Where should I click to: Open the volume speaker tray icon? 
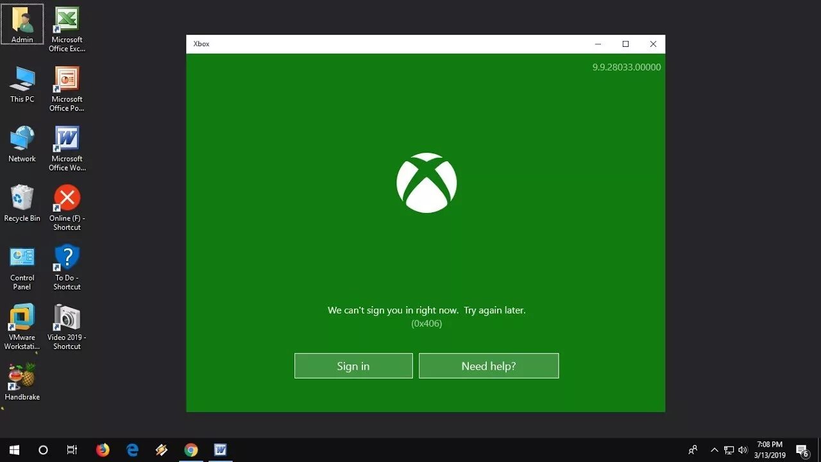[x=743, y=450]
